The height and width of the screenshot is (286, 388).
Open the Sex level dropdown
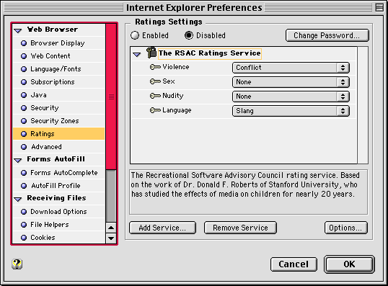click(291, 82)
